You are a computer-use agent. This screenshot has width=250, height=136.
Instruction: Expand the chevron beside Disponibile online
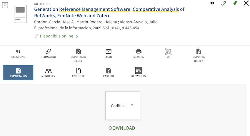[77, 36]
